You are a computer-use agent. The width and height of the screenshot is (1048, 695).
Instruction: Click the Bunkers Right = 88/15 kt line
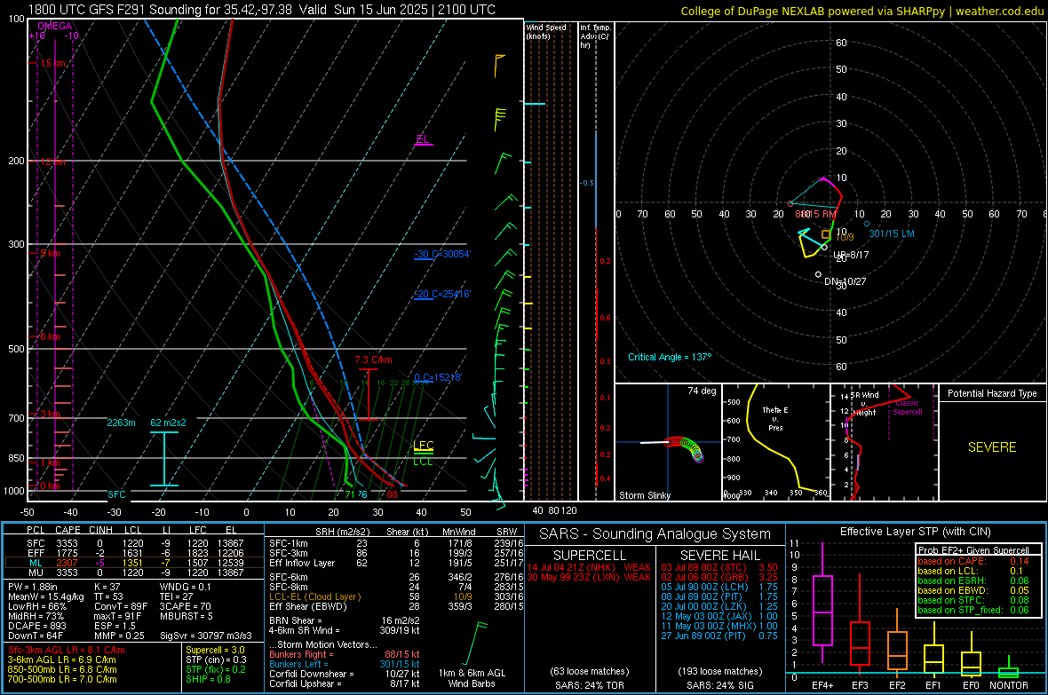(345, 655)
